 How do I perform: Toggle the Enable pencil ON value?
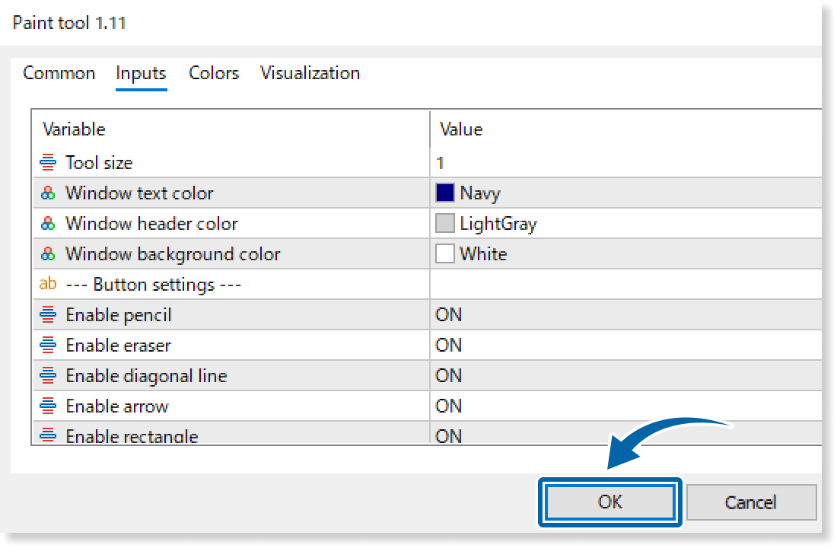pyautogui.click(x=449, y=314)
